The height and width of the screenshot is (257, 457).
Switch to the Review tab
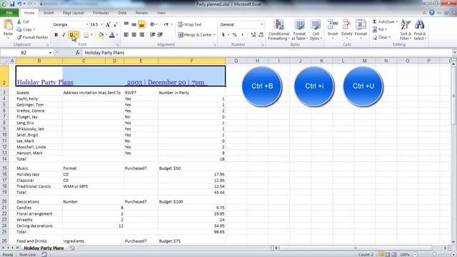coord(141,13)
